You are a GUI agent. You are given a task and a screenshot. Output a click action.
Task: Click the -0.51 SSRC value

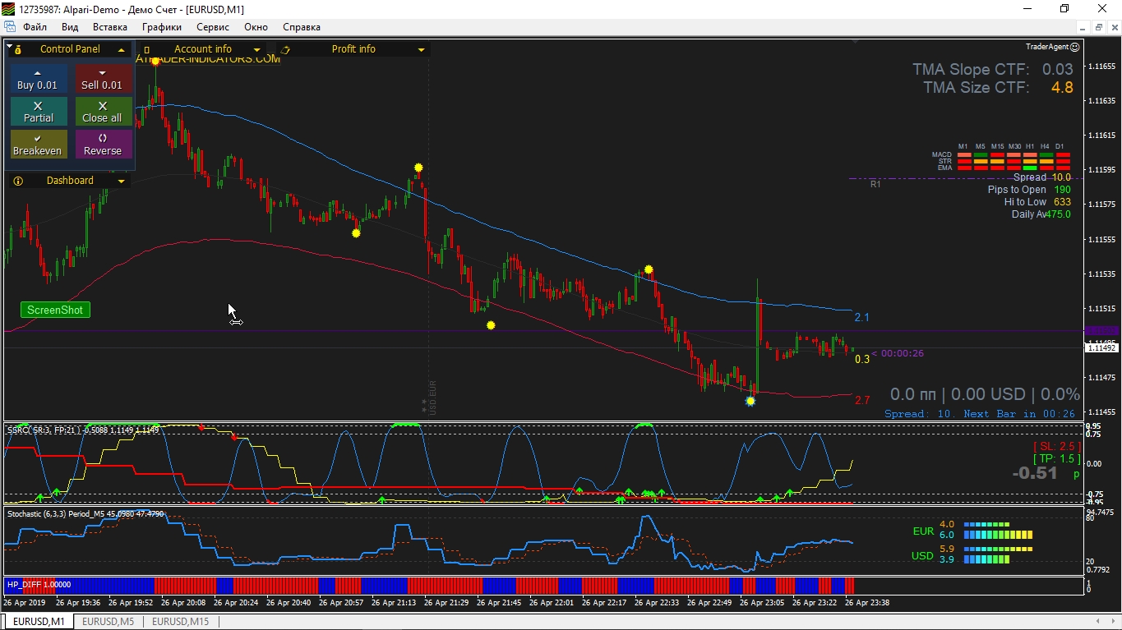click(1035, 473)
